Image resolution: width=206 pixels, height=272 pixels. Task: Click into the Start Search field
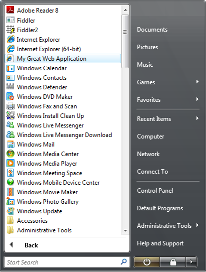point(63,262)
